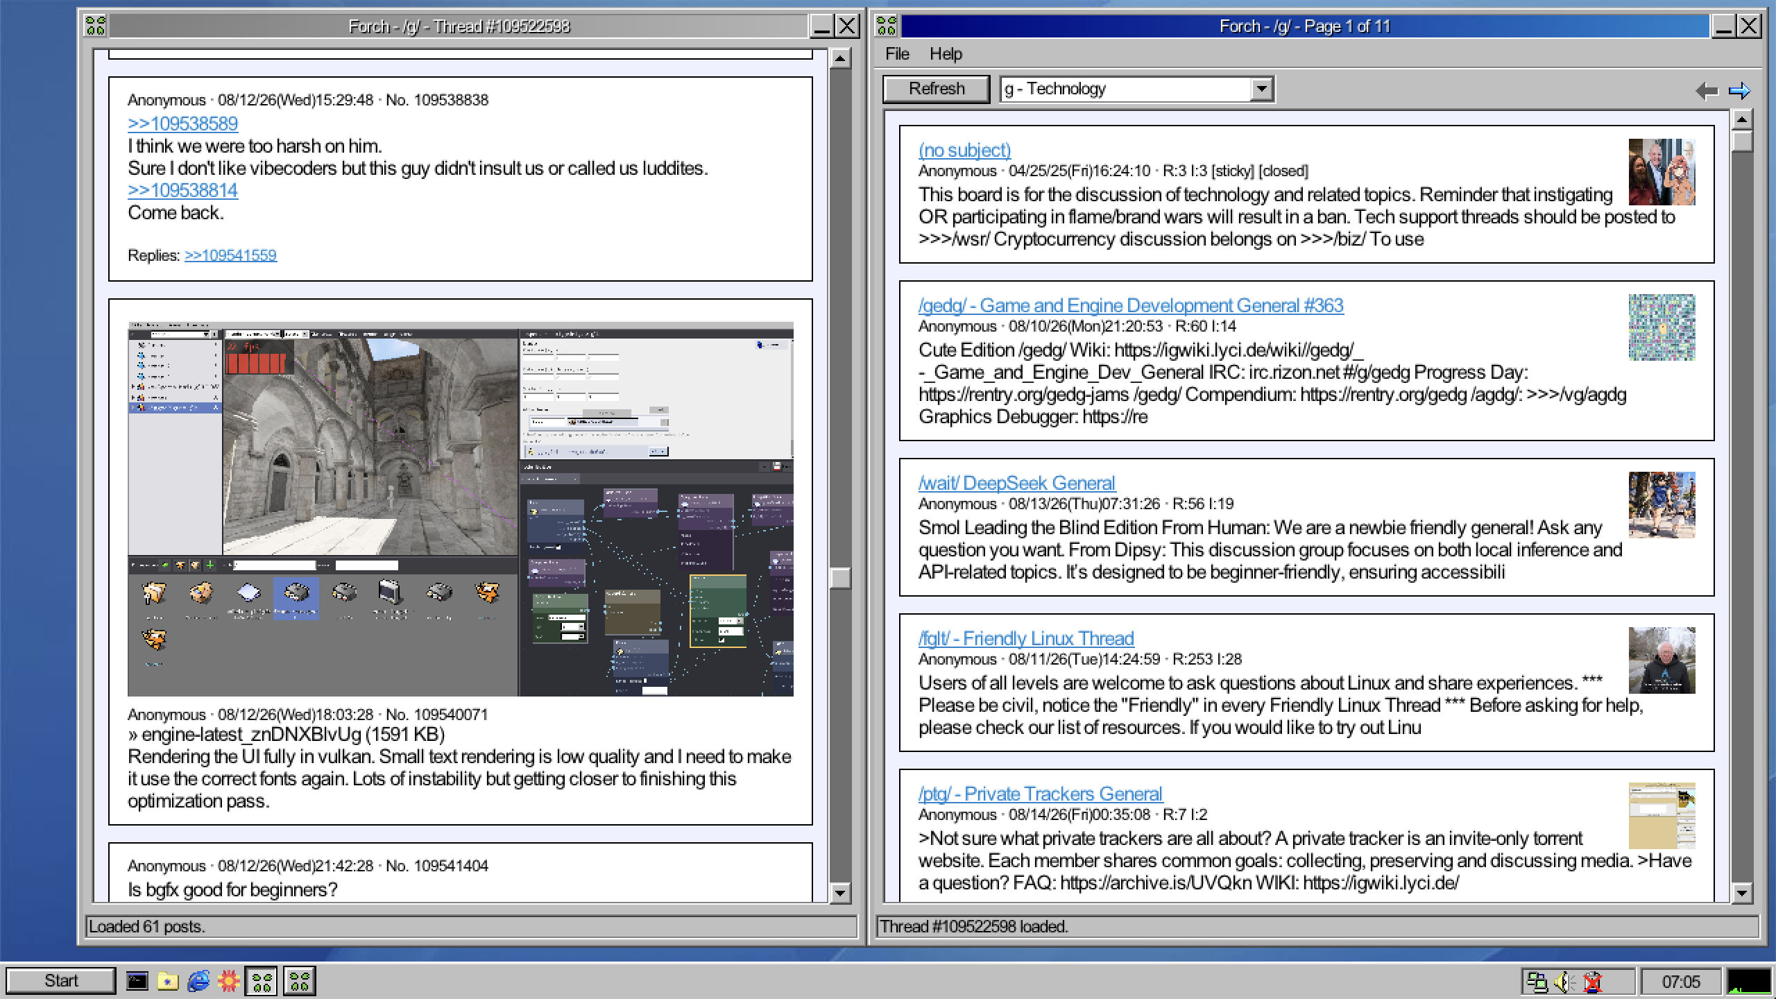This screenshot has height=999, width=1776.
Task: Click the orange sun icon in the taskbar
Action: click(228, 981)
